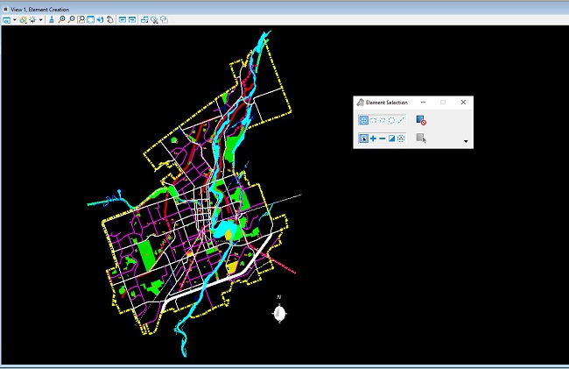Open View Attributes dropdown arrow
This screenshot has height=369, width=569.
pyautogui.click(x=15, y=20)
